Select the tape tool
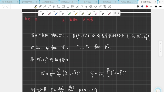164x92 pixels. (100, 6)
